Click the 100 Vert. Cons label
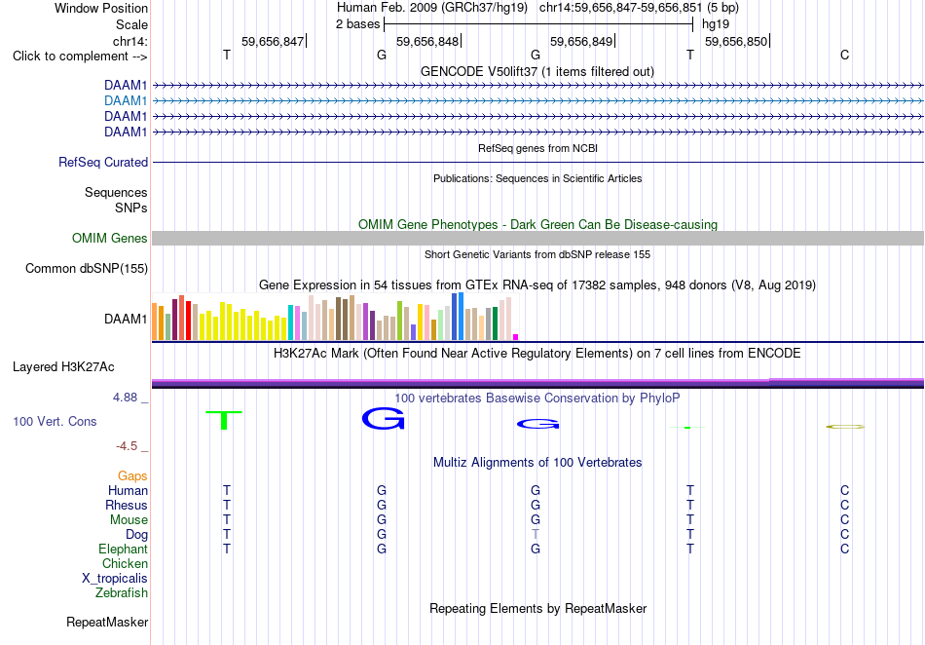The image size is (925, 645). click(55, 421)
